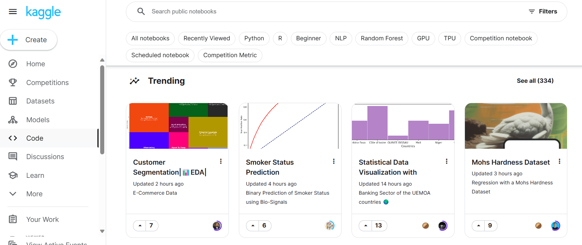Upvote the Customer Segmentation notebook

click(x=140, y=226)
